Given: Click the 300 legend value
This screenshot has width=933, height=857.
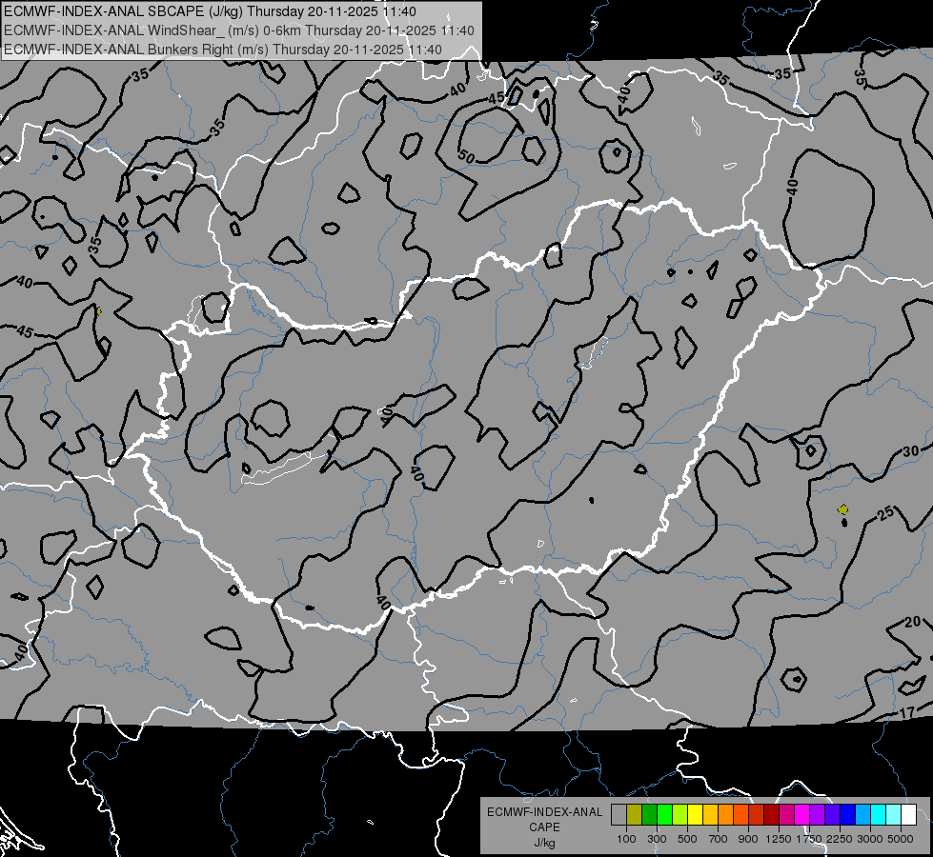Looking at the screenshot, I should (x=657, y=839).
